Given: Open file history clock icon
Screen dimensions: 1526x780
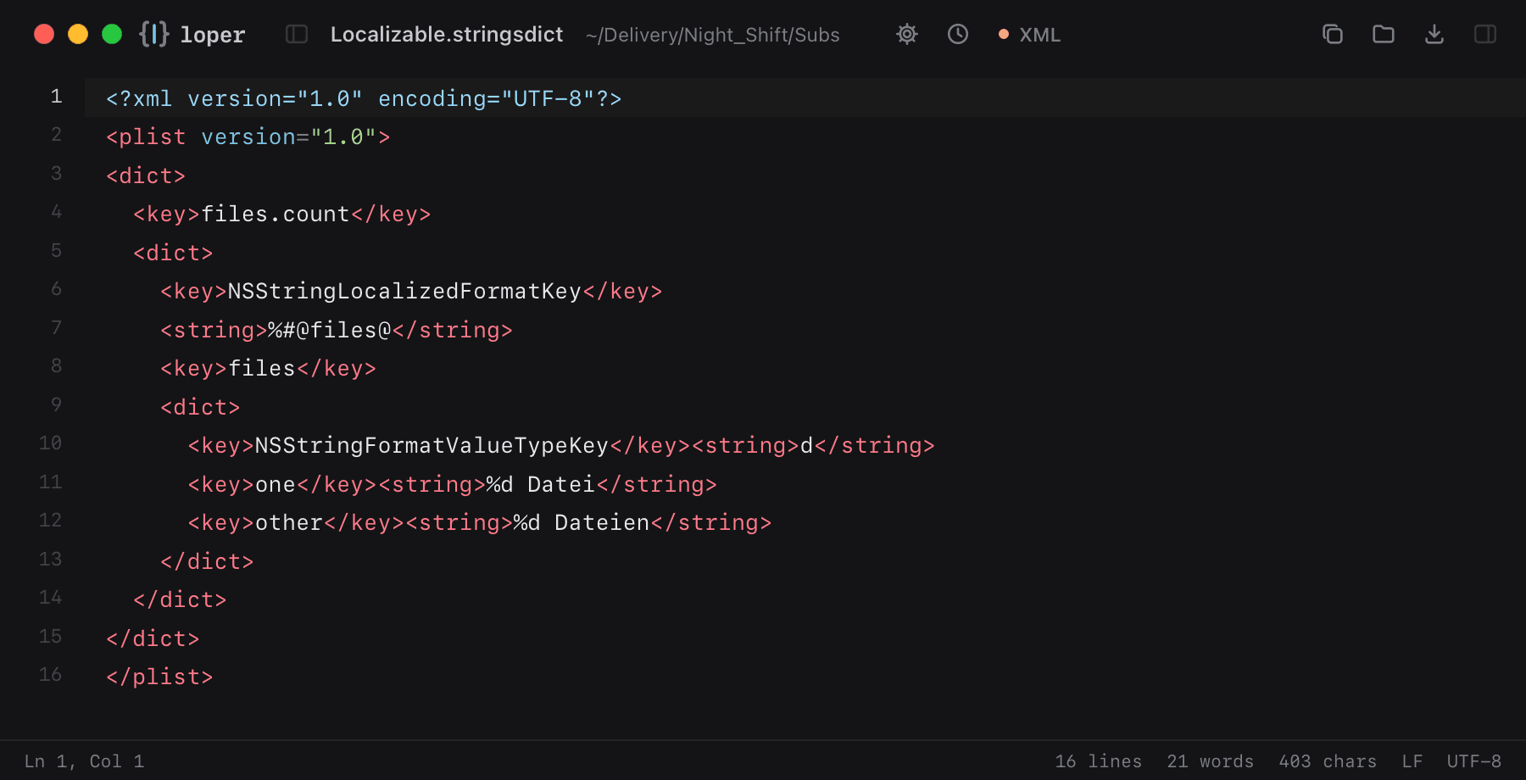Looking at the screenshot, I should pyautogui.click(x=958, y=34).
